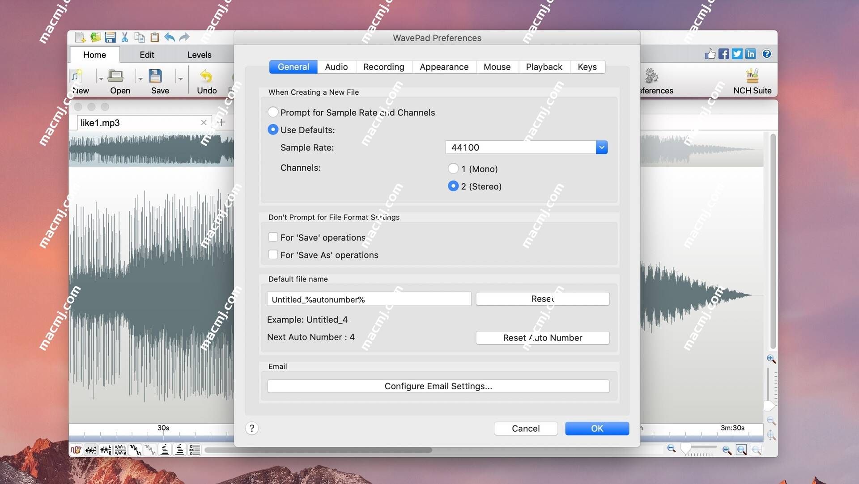Viewport: 859px width, 484px height.
Task: Click the Open folder ribbon button
Action: pyautogui.click(x=120, y=82)
